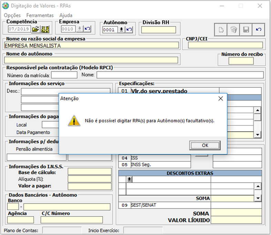The width and height of the screenshot is (271, 235).
Task: Click the Banco code field
Action: (x=13, y=206)
